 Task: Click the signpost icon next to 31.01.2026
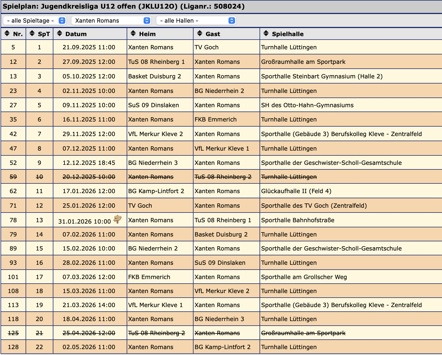(x=118, y=219)
